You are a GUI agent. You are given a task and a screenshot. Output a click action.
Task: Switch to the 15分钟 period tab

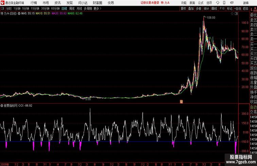[x=35, y=9]
